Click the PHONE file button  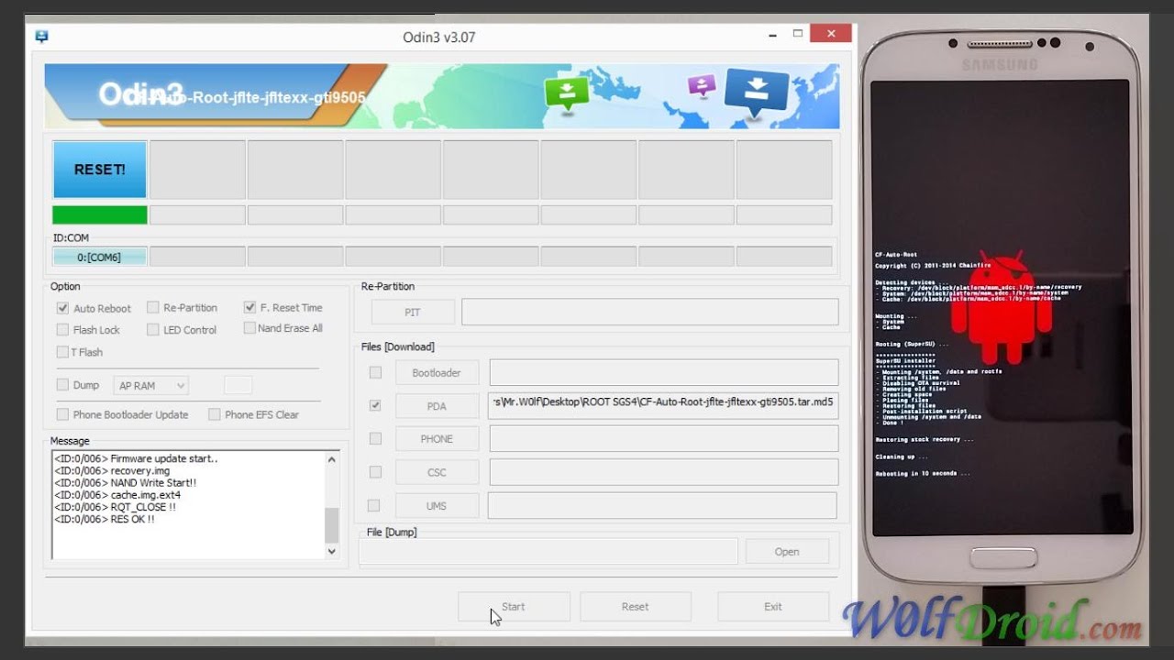[x=437, y=439]
